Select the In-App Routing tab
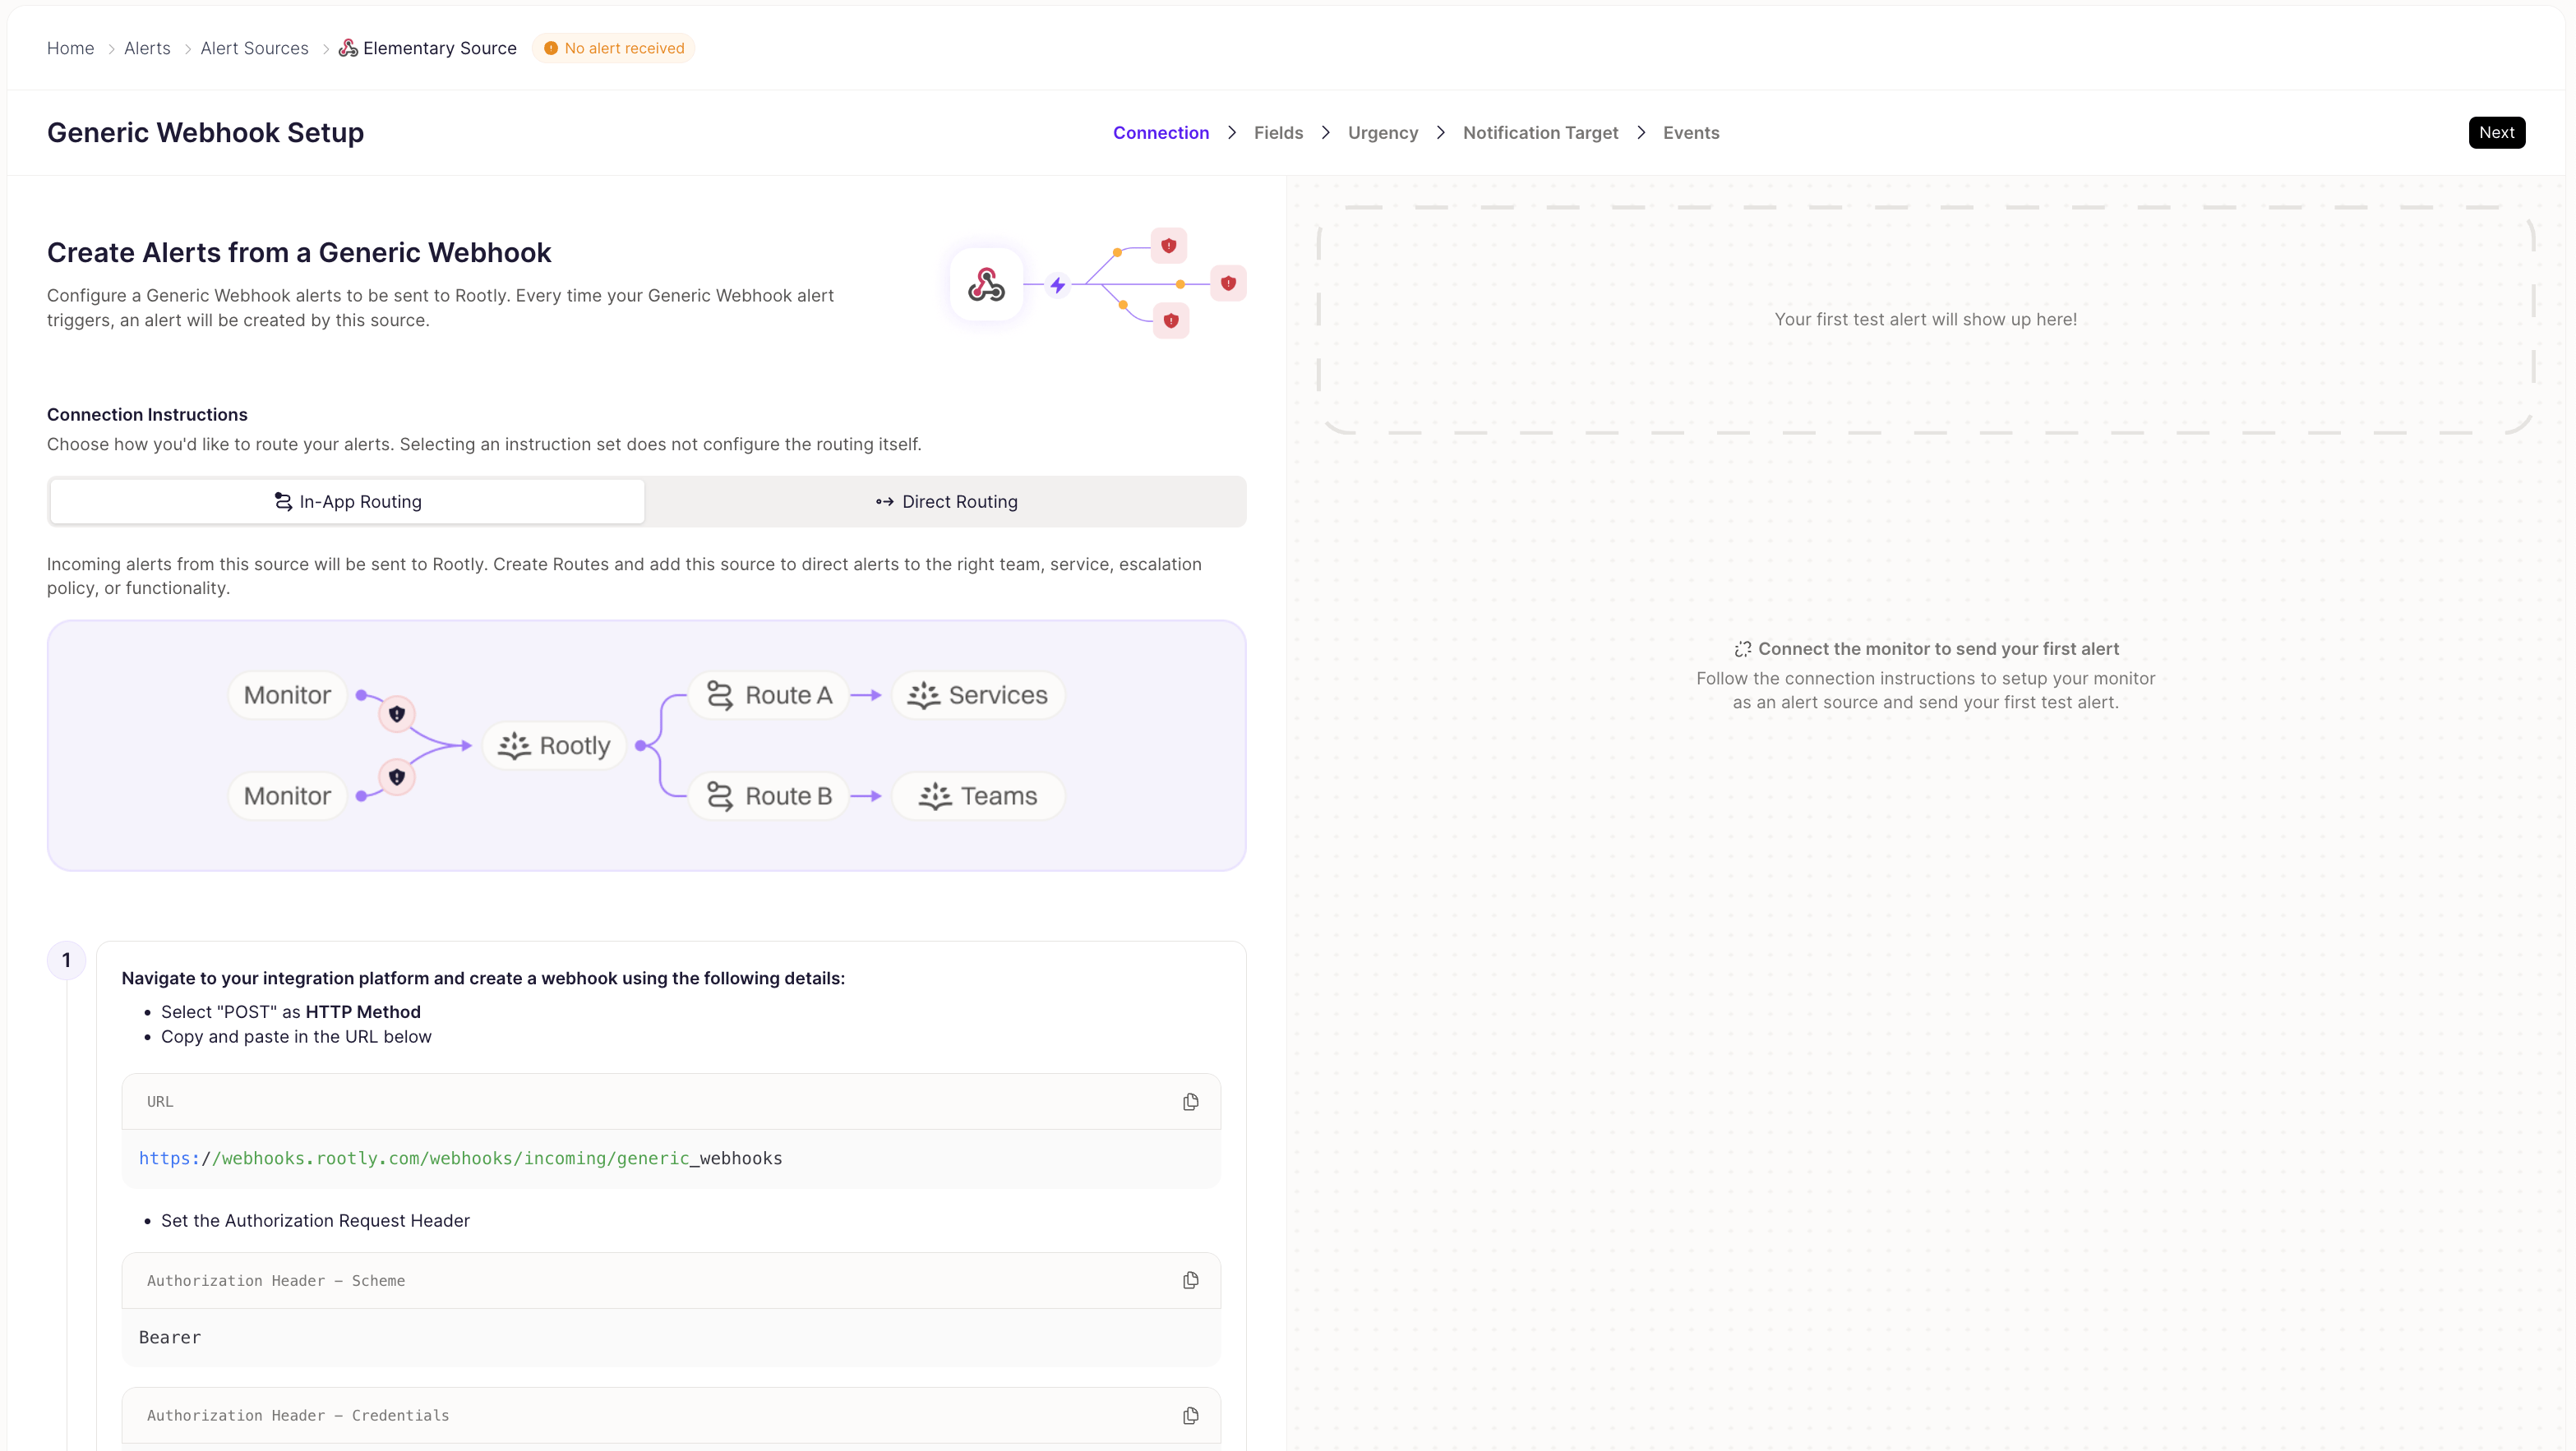2576x1451 pixels. pos(347,502)
